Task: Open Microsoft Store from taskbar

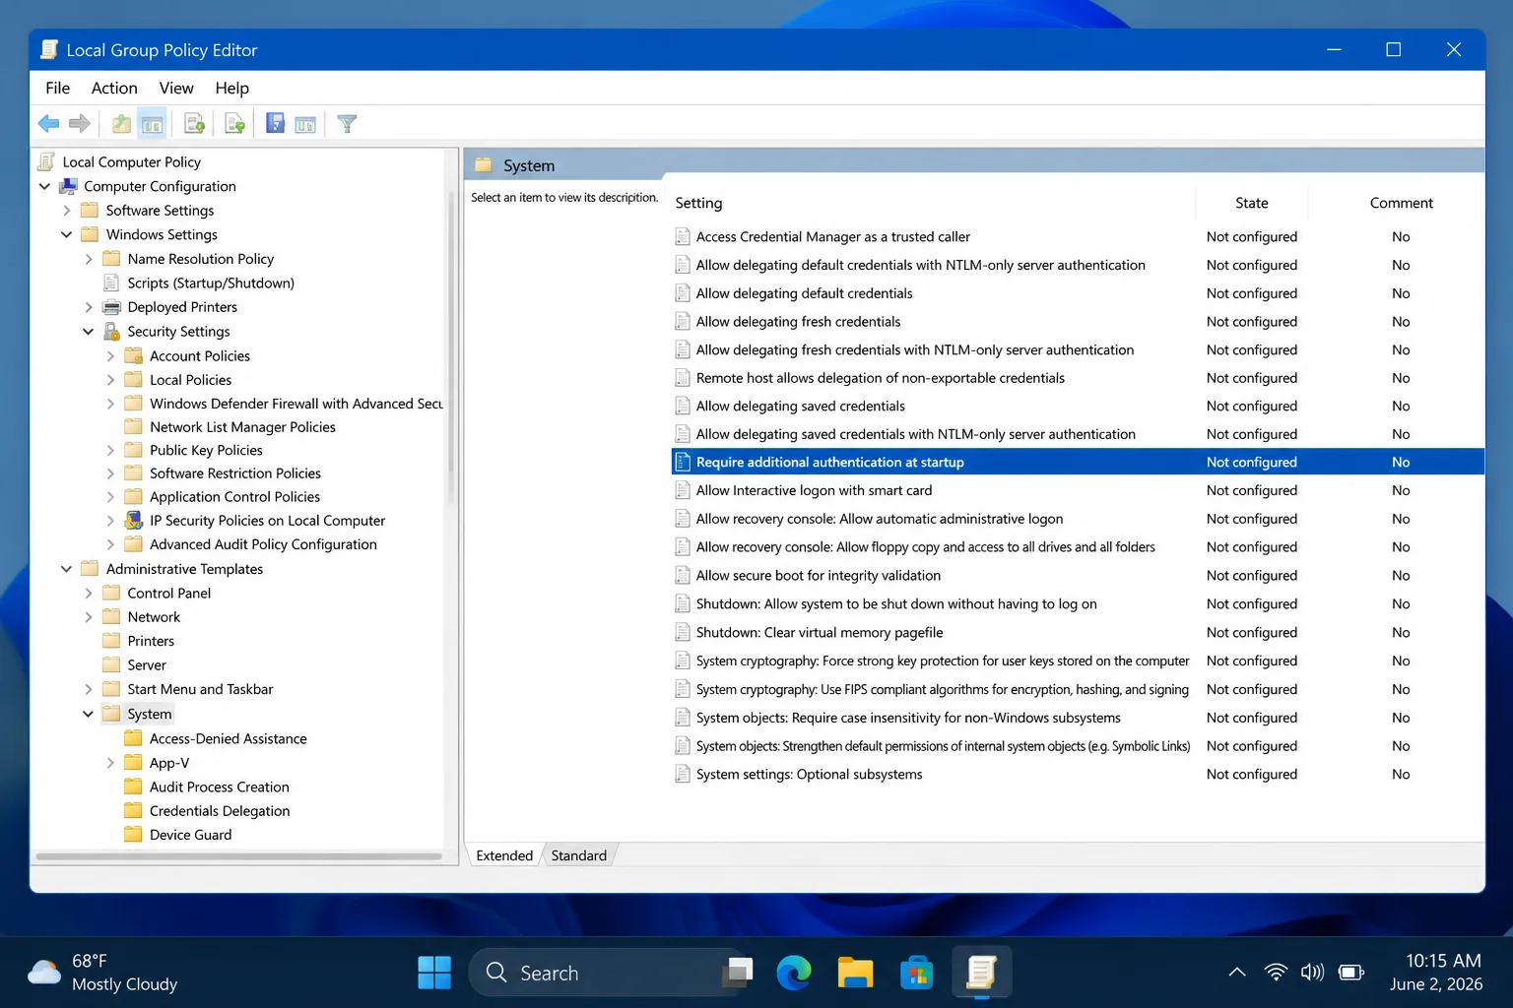Action: (916, 973)
